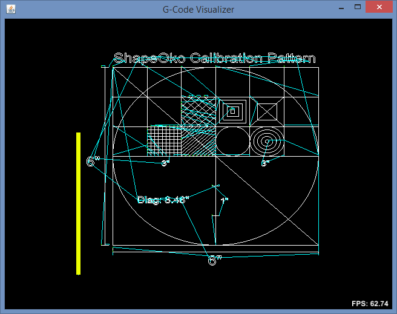Screen dimensions: 397x314
Task: Maximize the G-Code Visualizer window
Action: pyautogui.click(x=358, y=7)
